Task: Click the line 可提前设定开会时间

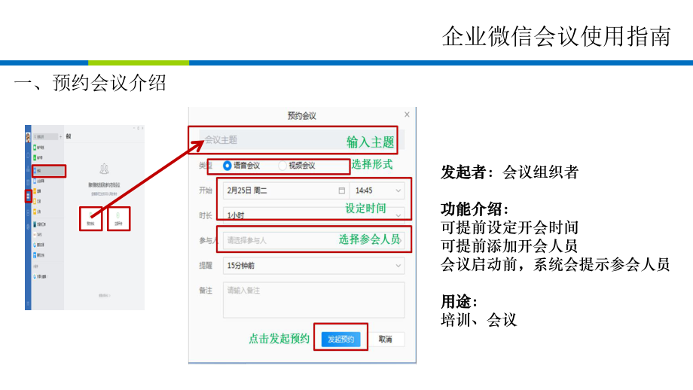Action: pyautogui.click(x=510, y=228)
